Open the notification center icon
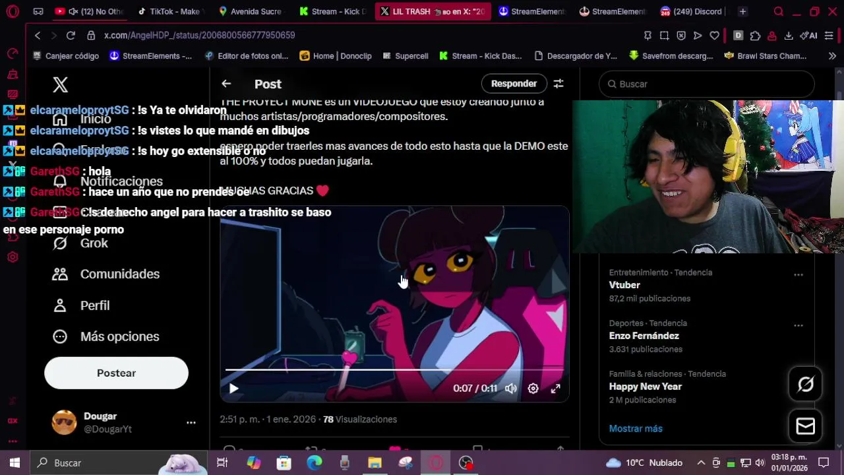 (824, 463)
